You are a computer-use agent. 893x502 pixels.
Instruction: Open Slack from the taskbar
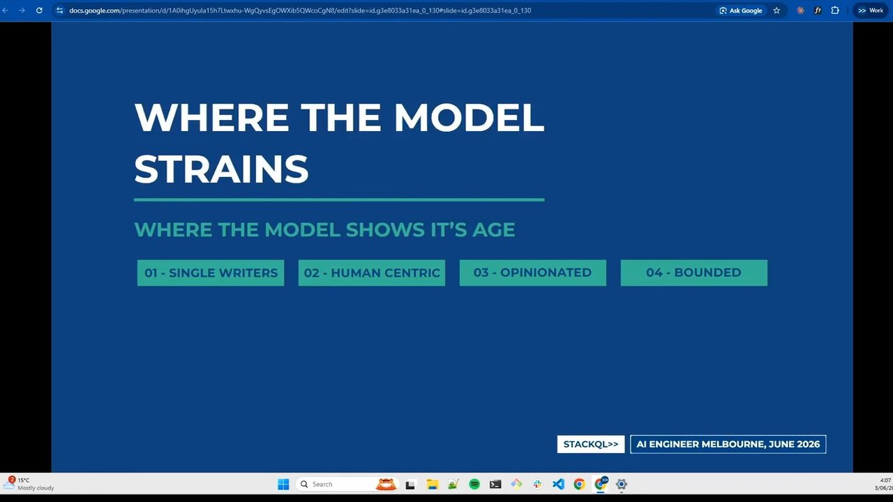tap(537, 484)
